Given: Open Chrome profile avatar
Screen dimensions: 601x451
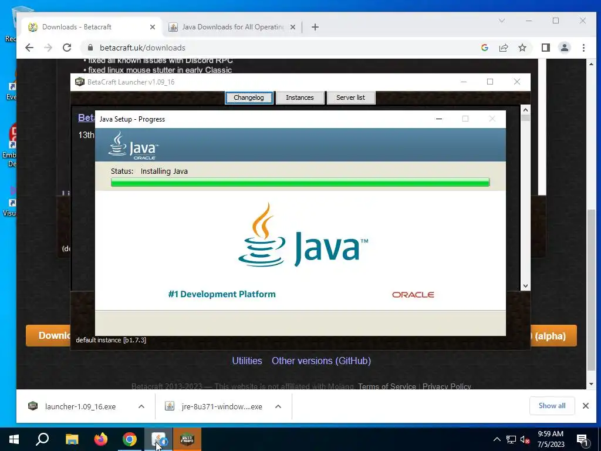Looking at the screenshot, I should click(565, 48).
